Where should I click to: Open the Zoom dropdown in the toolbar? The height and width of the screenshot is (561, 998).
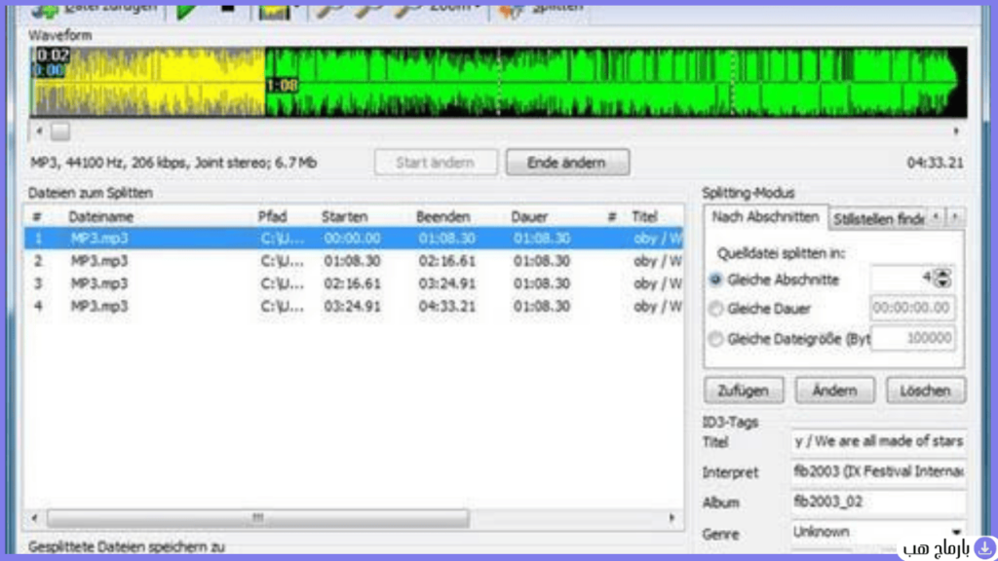pos(454,8)
